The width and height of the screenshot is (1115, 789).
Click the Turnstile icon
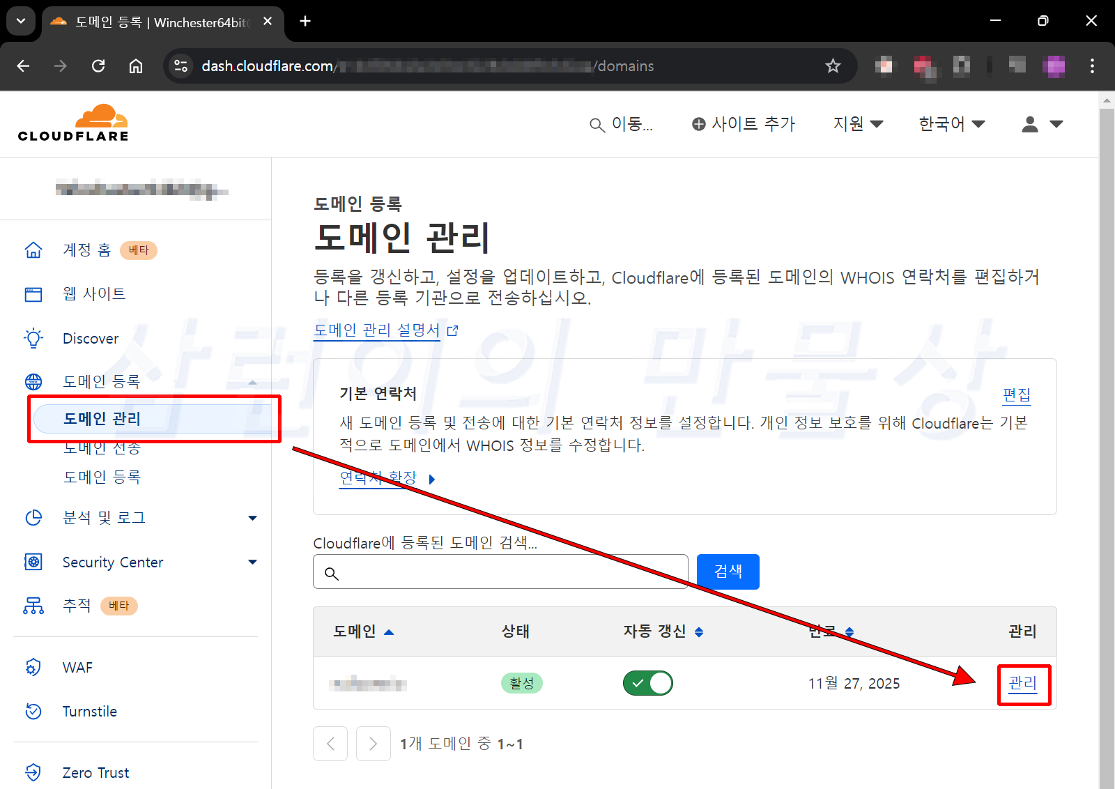33,711
